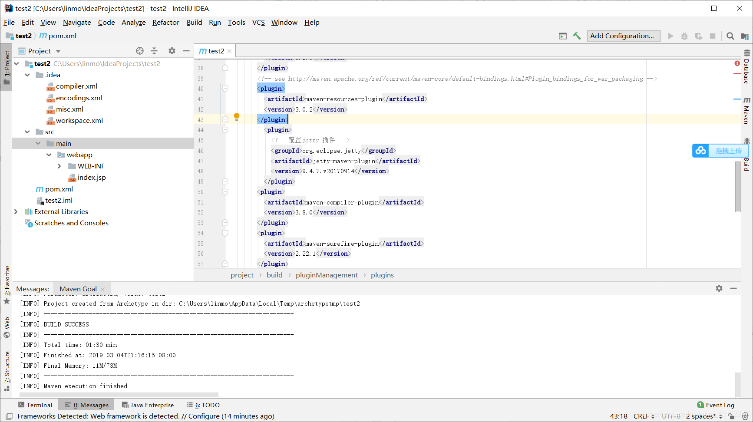Open the Database tool window
Image resolution: width=753 pixels, height=422 pixels.
point(746,66)
